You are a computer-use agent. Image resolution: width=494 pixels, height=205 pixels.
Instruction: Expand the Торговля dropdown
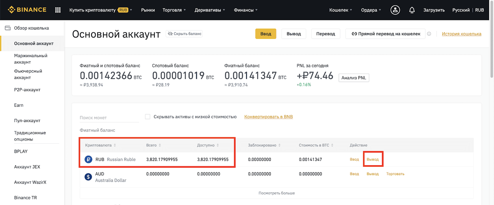click(174, 10)
